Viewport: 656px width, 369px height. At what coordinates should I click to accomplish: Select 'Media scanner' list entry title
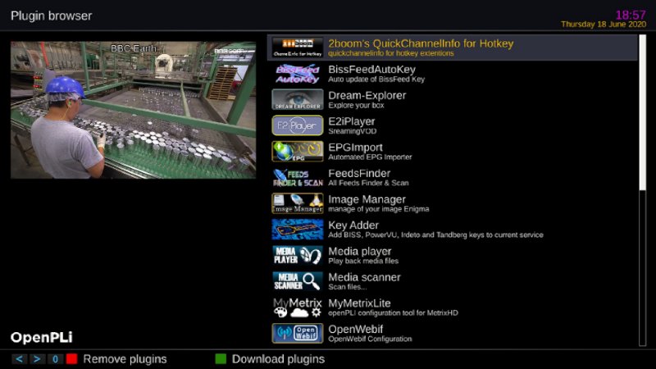364,277
